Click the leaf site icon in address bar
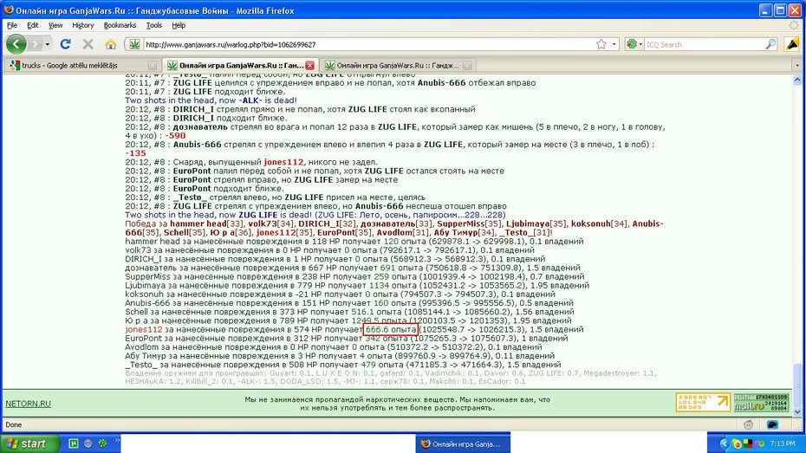 tap(134, 45)
